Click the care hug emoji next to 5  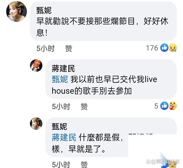[x=173, y=106]
